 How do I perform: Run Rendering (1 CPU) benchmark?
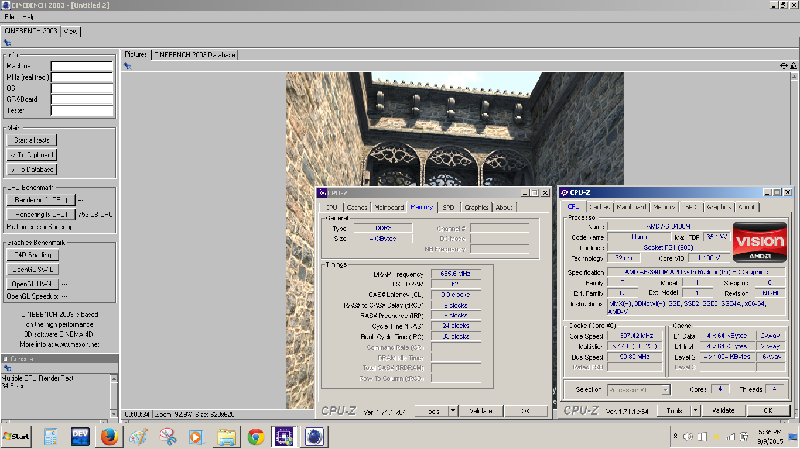[x=41, y=200]
